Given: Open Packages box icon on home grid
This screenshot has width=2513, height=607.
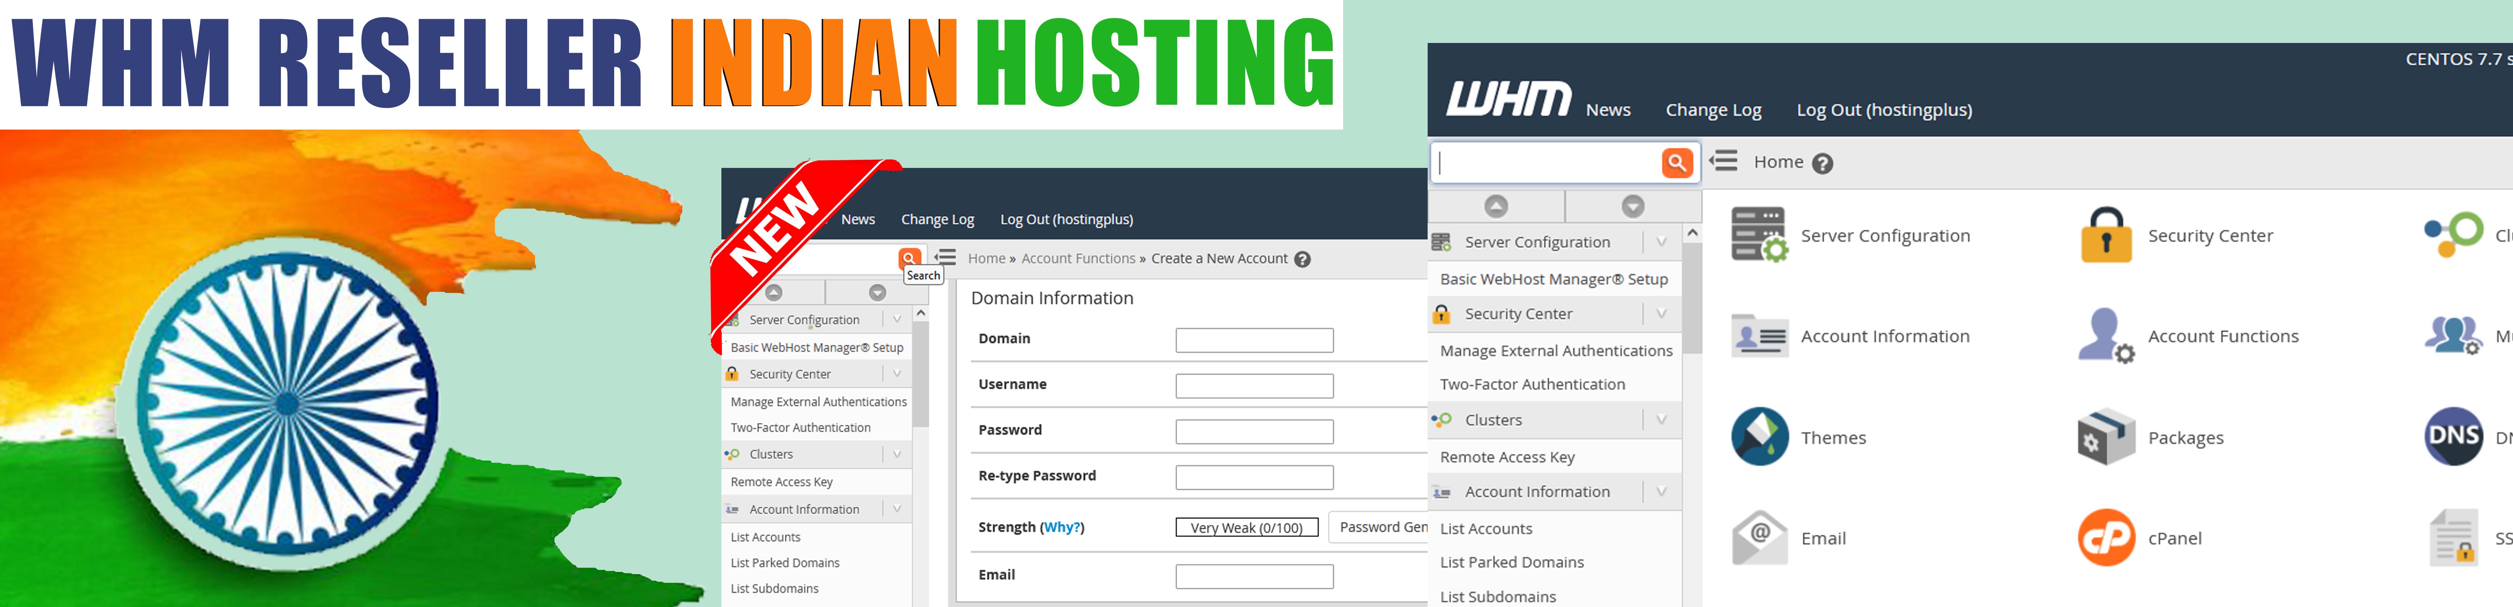Looking at the screenshot, I should tap(2106, 436).
